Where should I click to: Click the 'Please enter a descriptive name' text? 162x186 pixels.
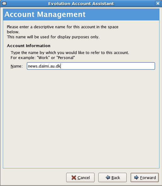63,27
